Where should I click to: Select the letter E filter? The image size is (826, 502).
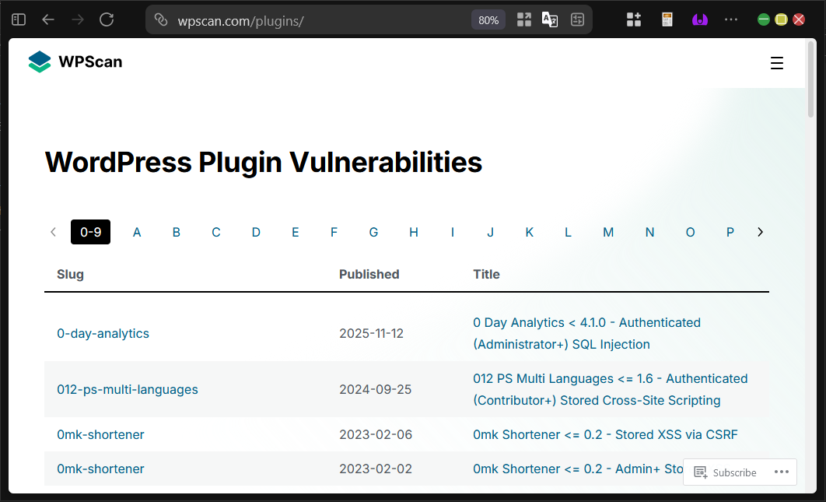[x=296, y=232]
